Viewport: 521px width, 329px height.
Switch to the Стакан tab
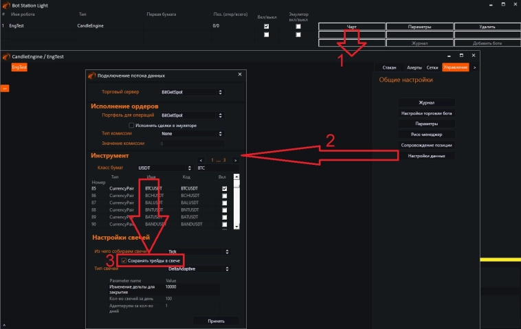tap(389, 67)
